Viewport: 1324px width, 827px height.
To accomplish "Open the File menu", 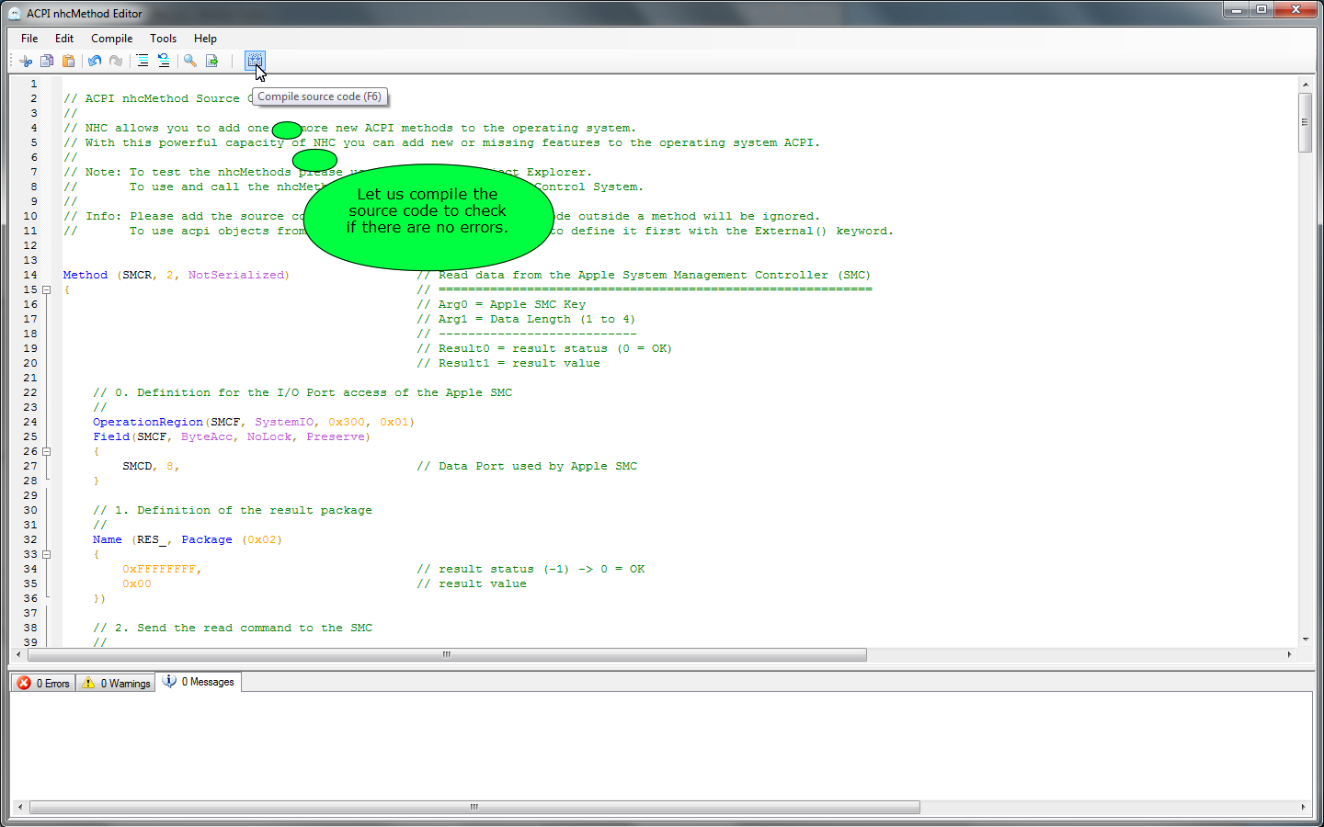I will 29,39.
